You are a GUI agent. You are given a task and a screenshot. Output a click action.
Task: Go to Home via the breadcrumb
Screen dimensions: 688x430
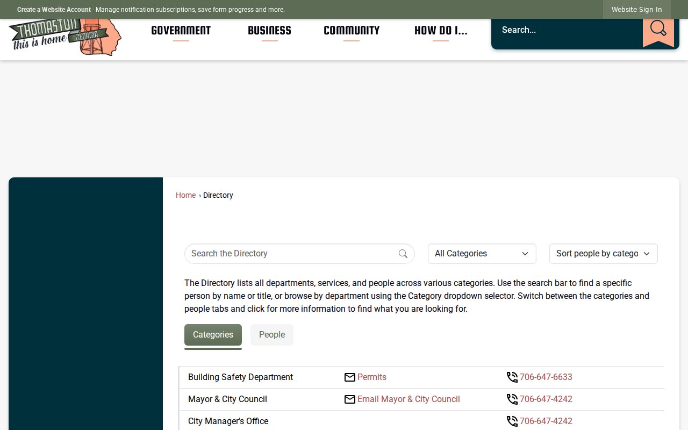point(185,195)
